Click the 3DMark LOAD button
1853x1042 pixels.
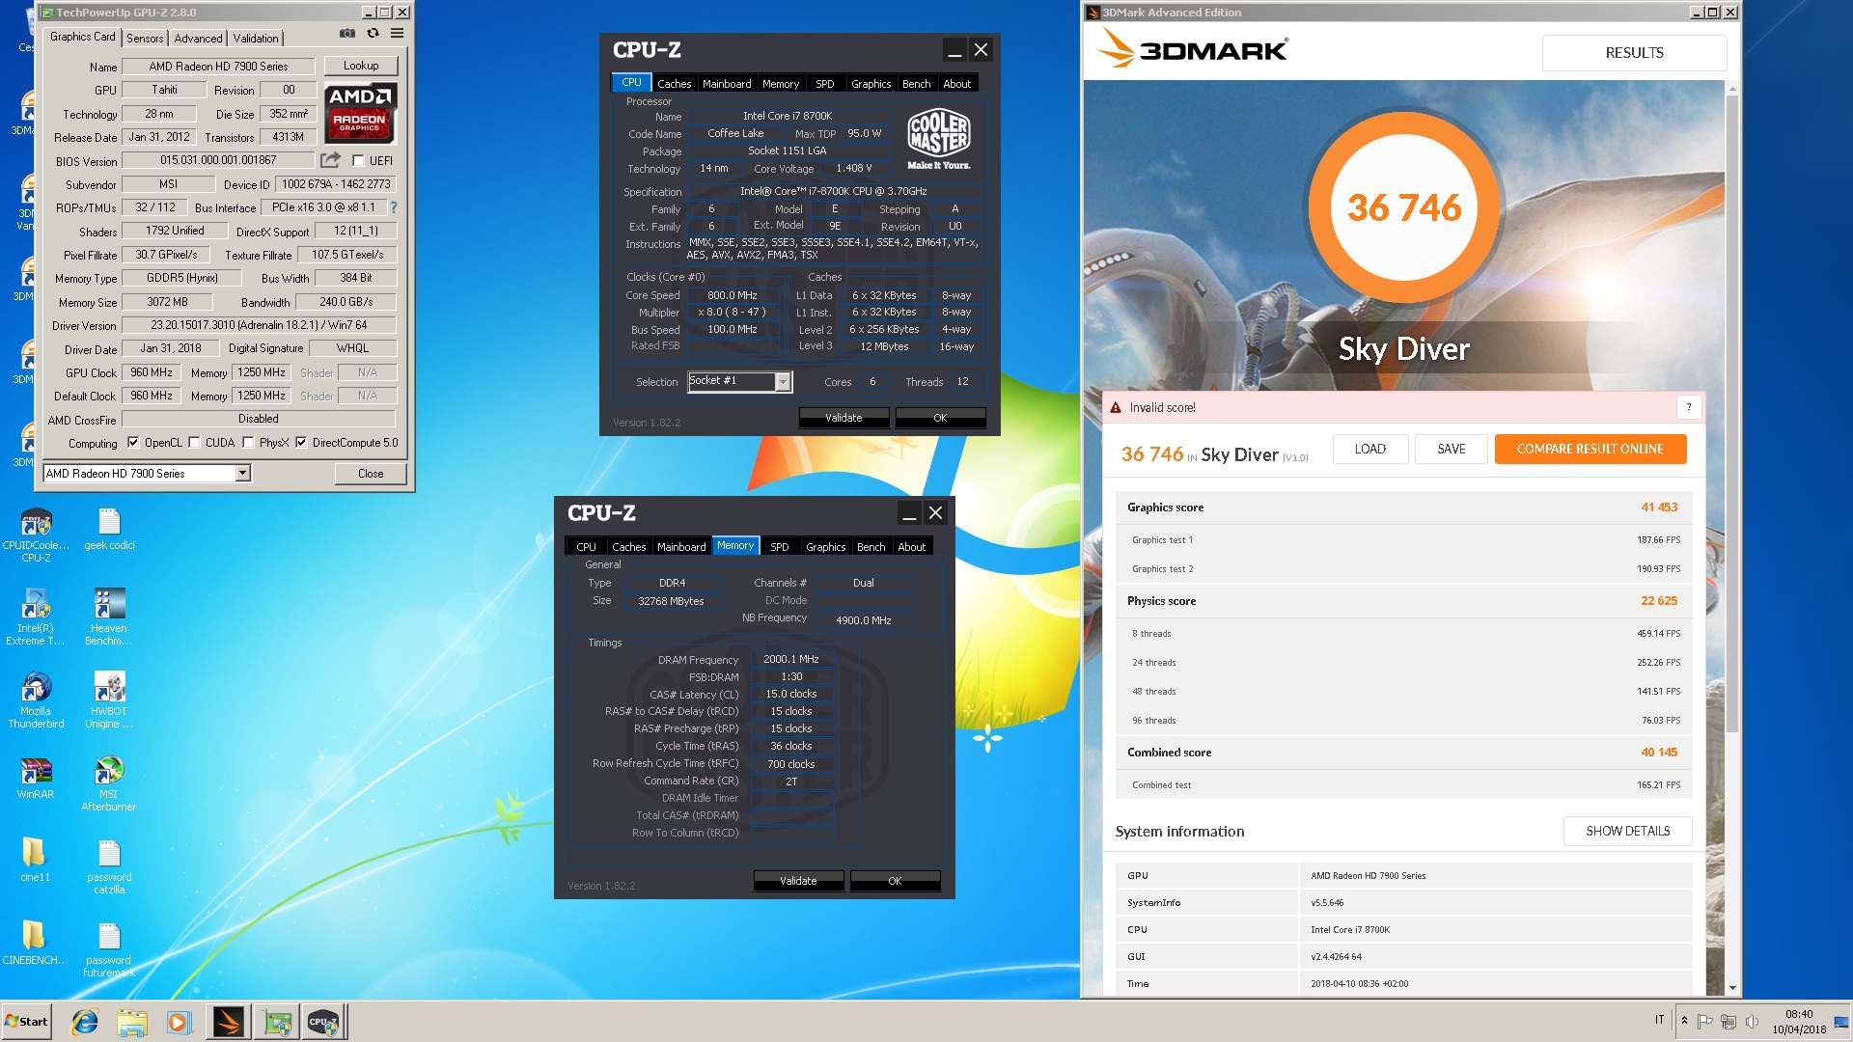[1369, 449]
